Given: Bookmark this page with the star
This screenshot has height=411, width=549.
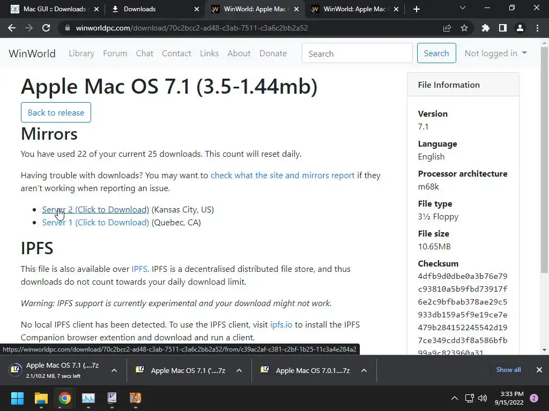Looking at the screenshot, I should click(464, 28).
